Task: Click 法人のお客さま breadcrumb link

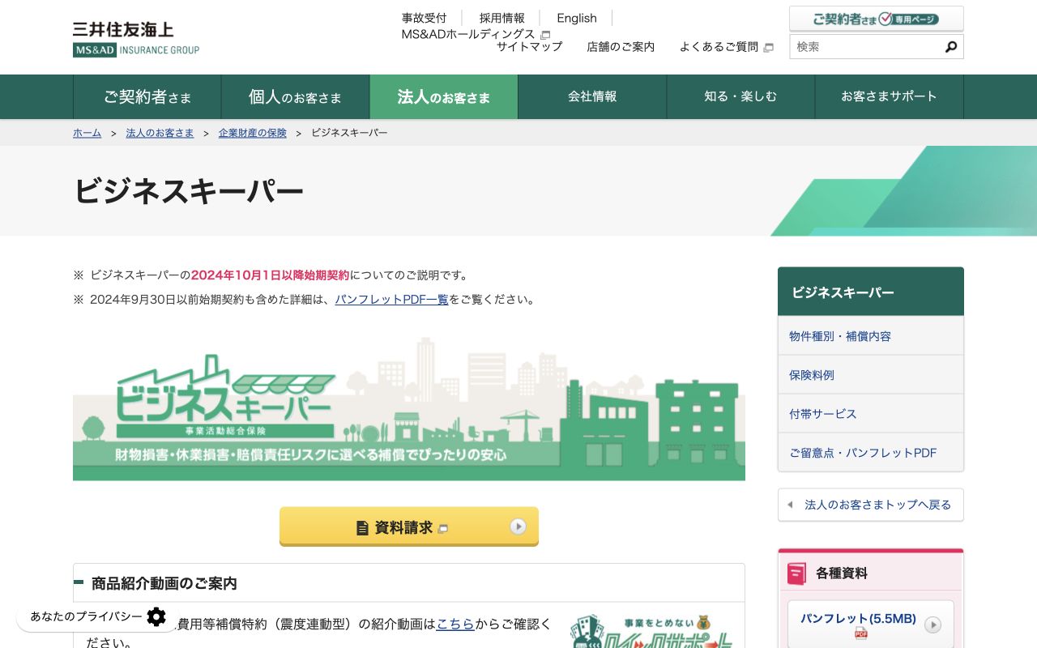Action: coord(160,133)
